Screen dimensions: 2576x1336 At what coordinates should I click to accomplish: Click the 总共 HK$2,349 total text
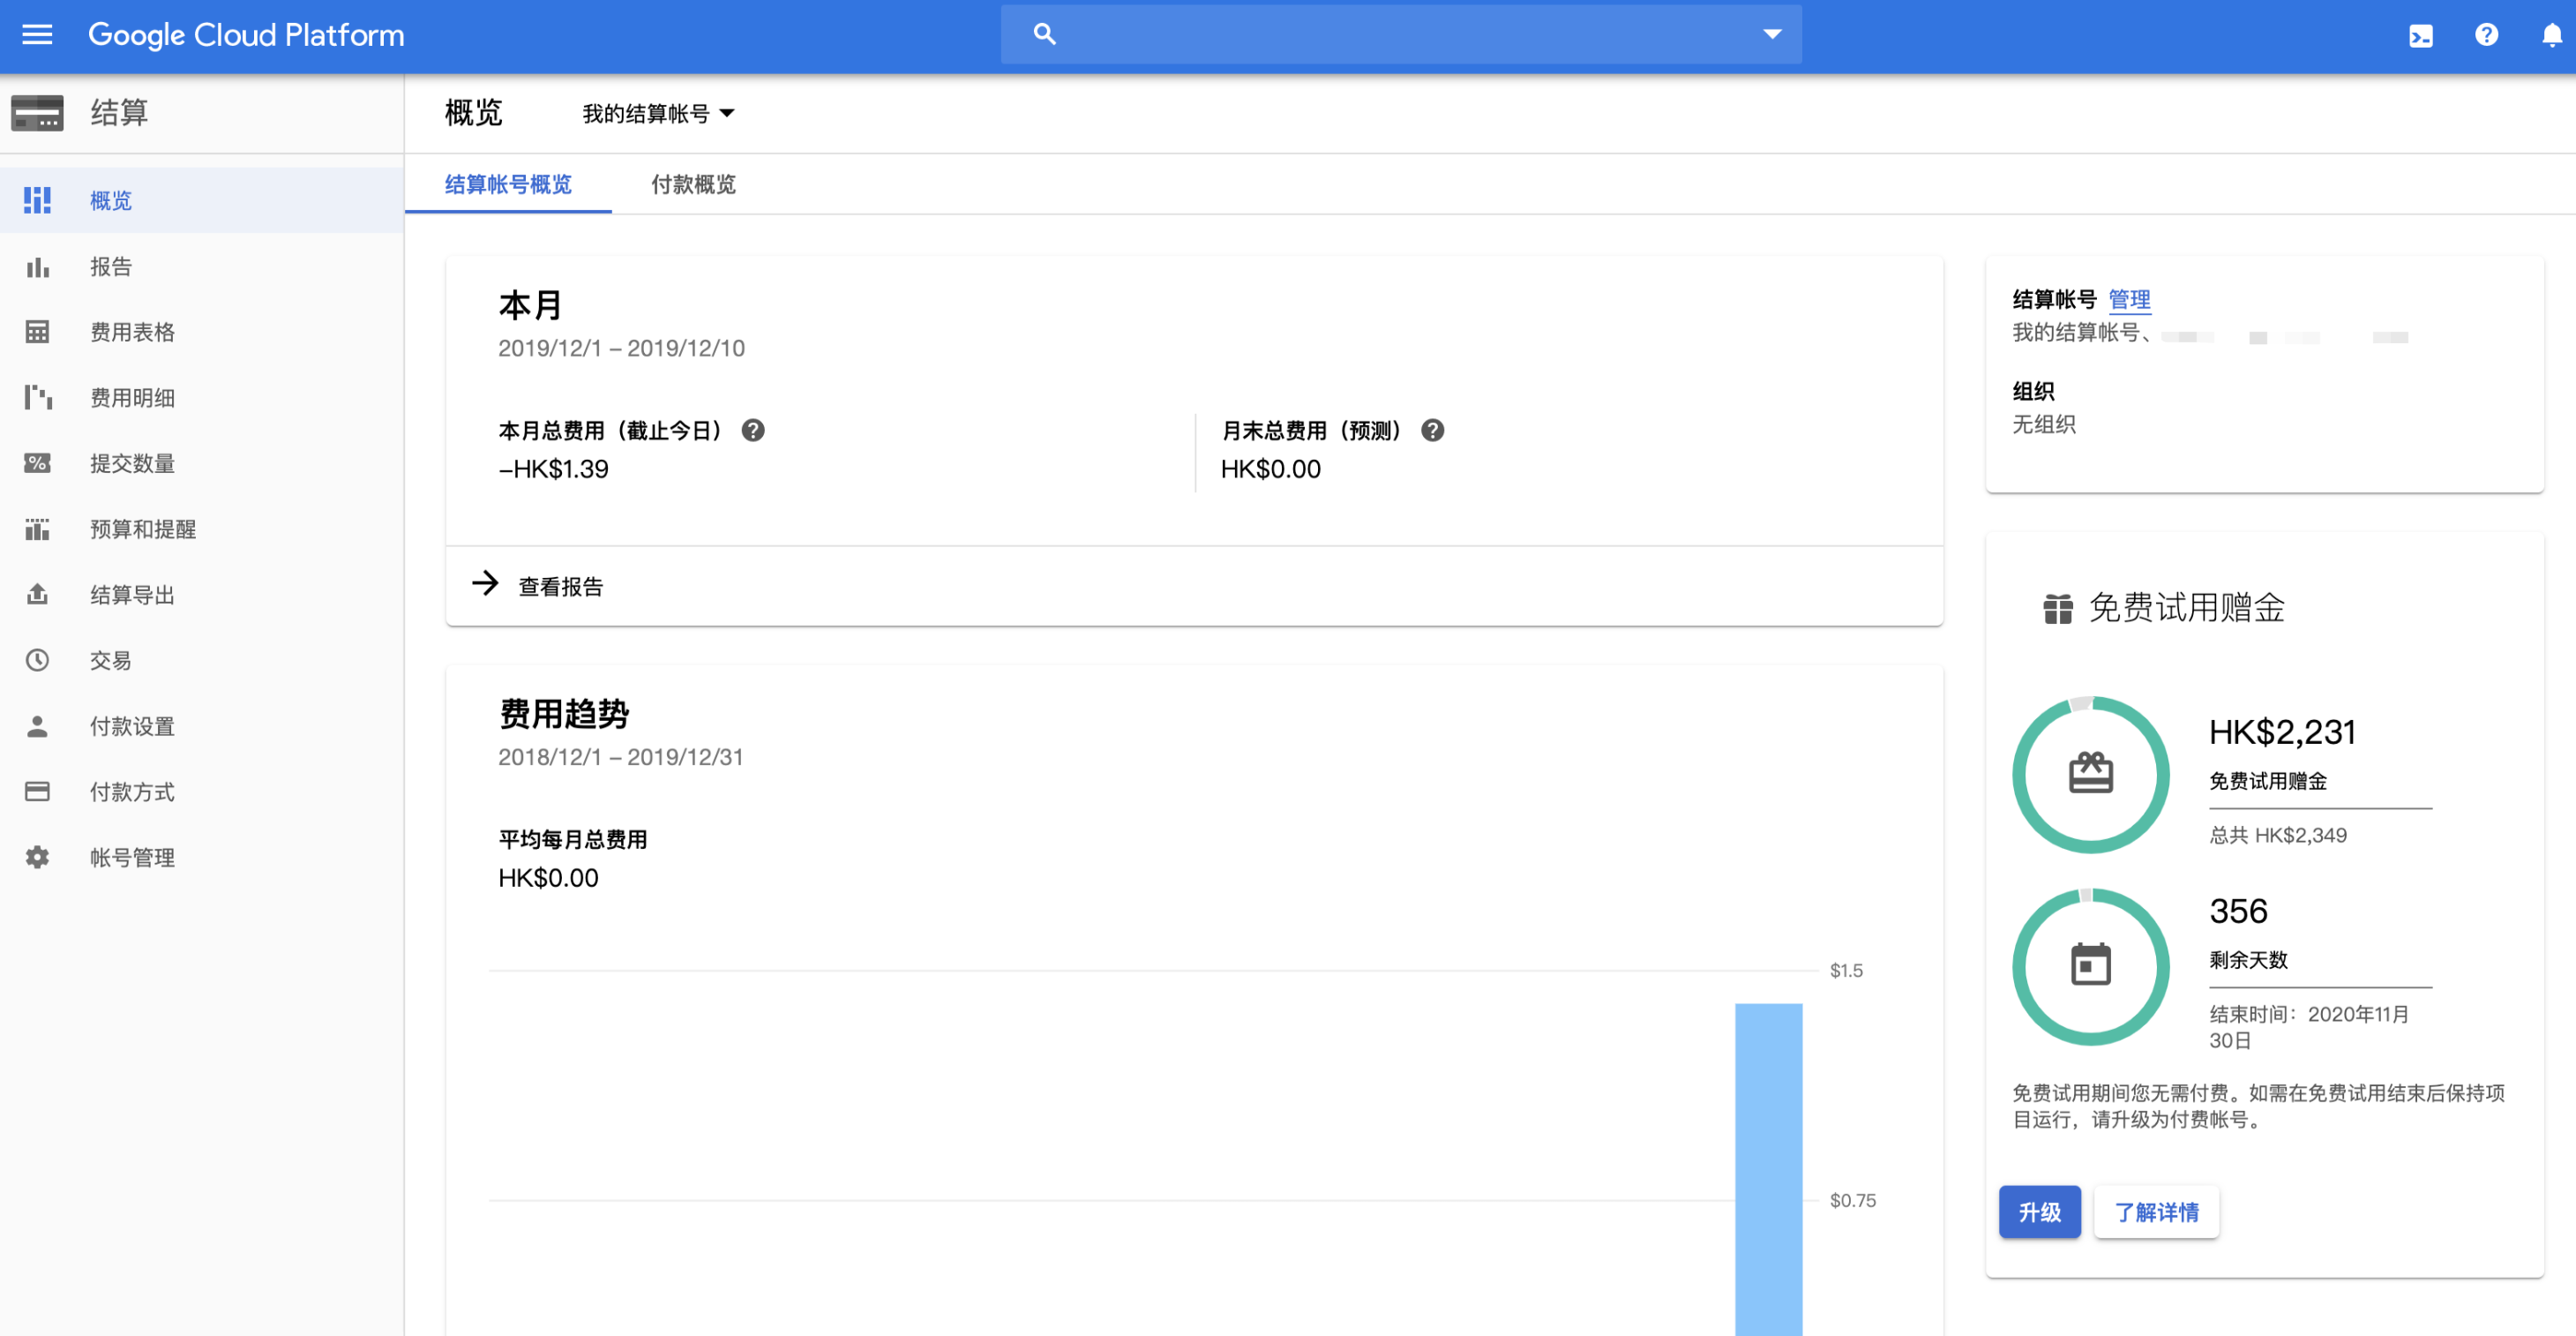coord(2277,835)
